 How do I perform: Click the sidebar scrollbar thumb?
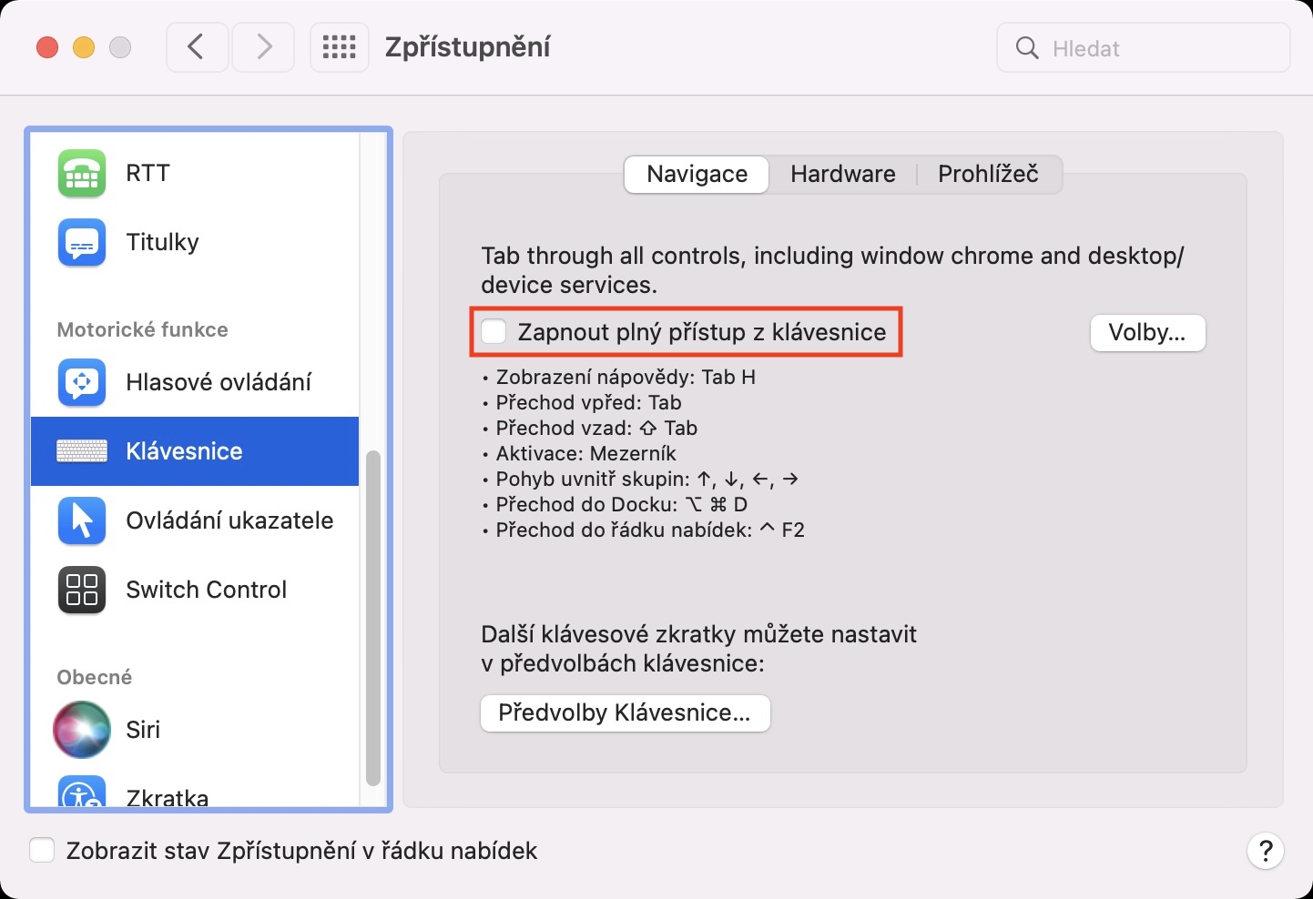click(x=372, y=617)
